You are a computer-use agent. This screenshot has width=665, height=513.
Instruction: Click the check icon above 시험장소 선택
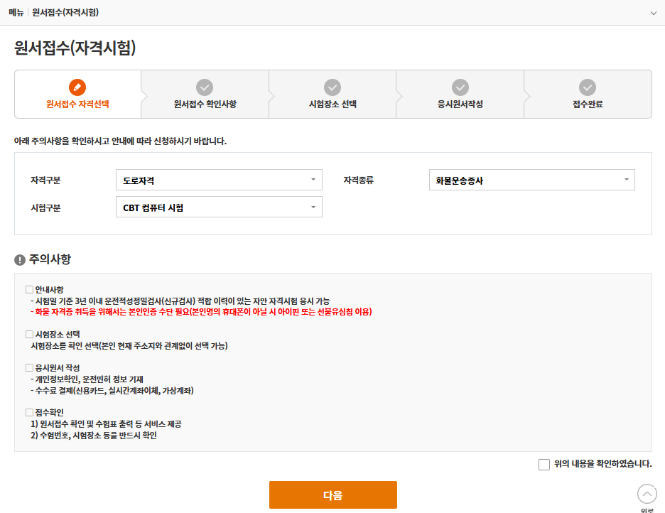click(x=332, y=87)
